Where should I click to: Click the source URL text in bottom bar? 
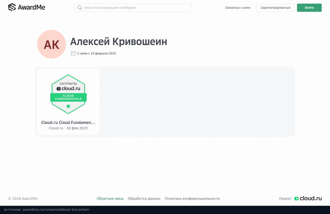[x=47, y=210]
